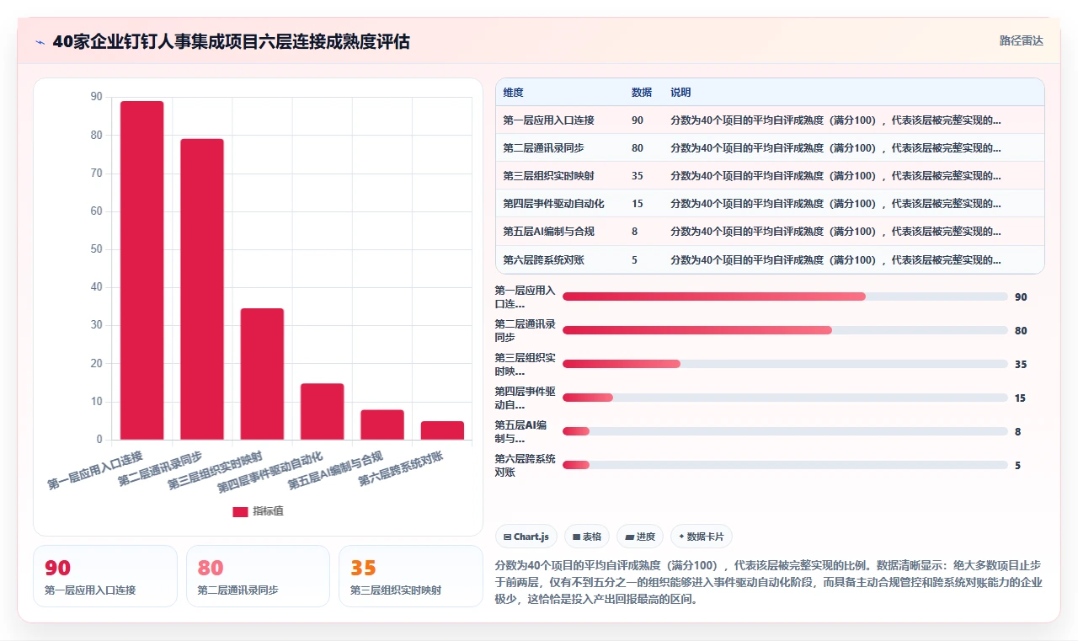Select the Chart.js tag

click(526, 537)
